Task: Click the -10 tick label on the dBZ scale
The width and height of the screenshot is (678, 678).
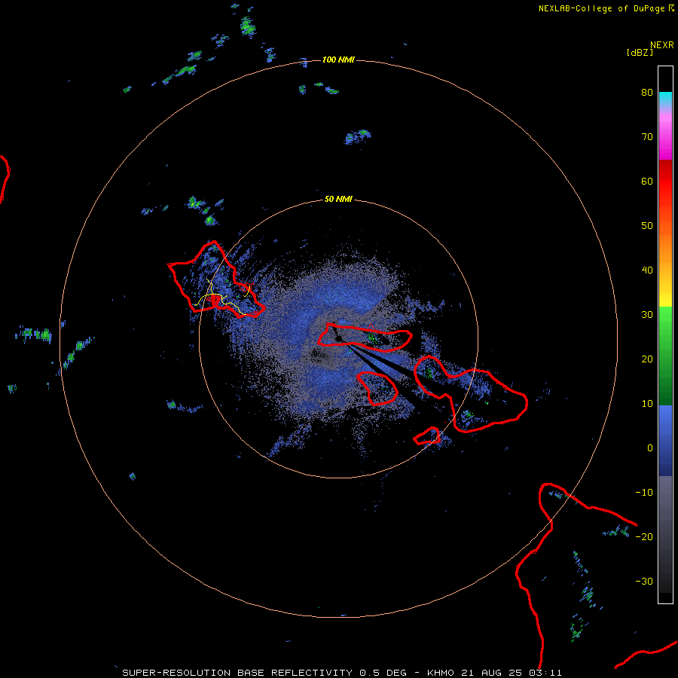Action: 644,493
